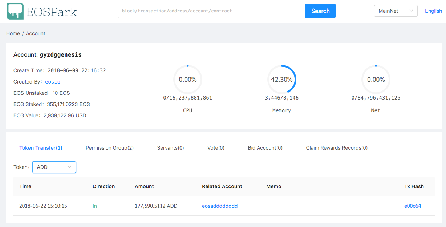The width and height of the screenshot is (446, 227).
Task: Stay on the Token Transfer tab
Action: 41,148
